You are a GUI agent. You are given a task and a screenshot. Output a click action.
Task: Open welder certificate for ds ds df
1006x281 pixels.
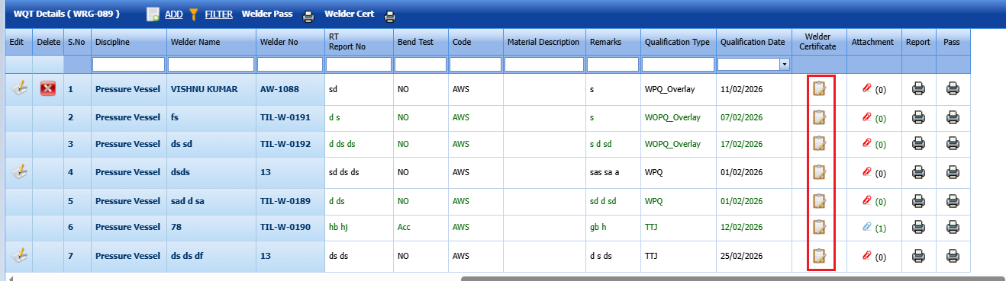820,256
